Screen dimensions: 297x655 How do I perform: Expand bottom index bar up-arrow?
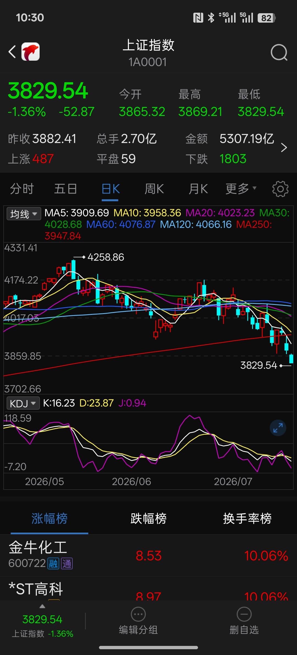point(42,606)
